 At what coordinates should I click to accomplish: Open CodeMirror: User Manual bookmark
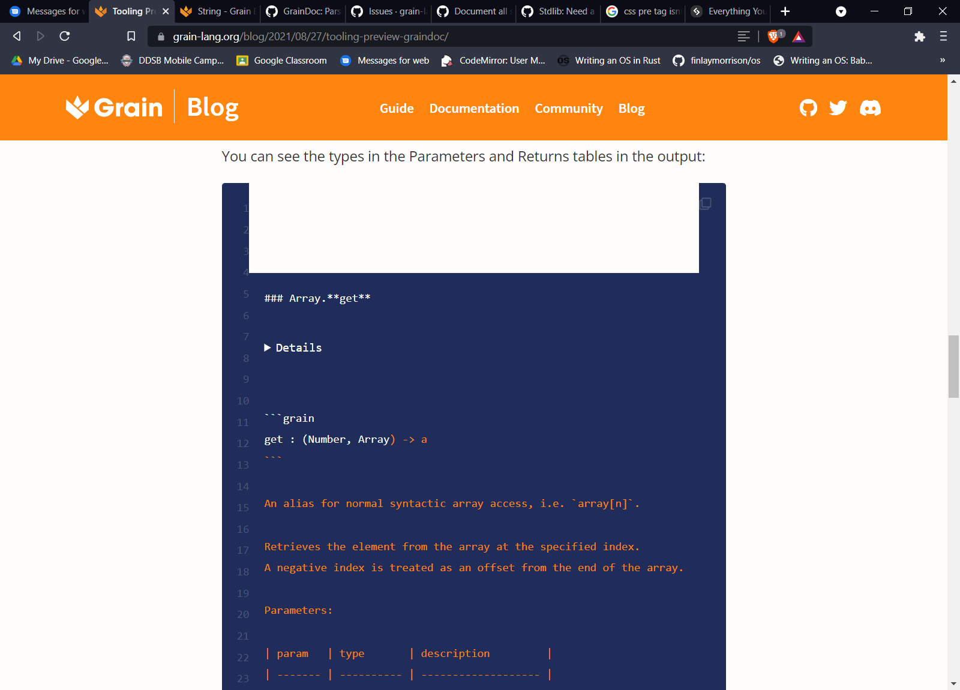tap(494, 61)
